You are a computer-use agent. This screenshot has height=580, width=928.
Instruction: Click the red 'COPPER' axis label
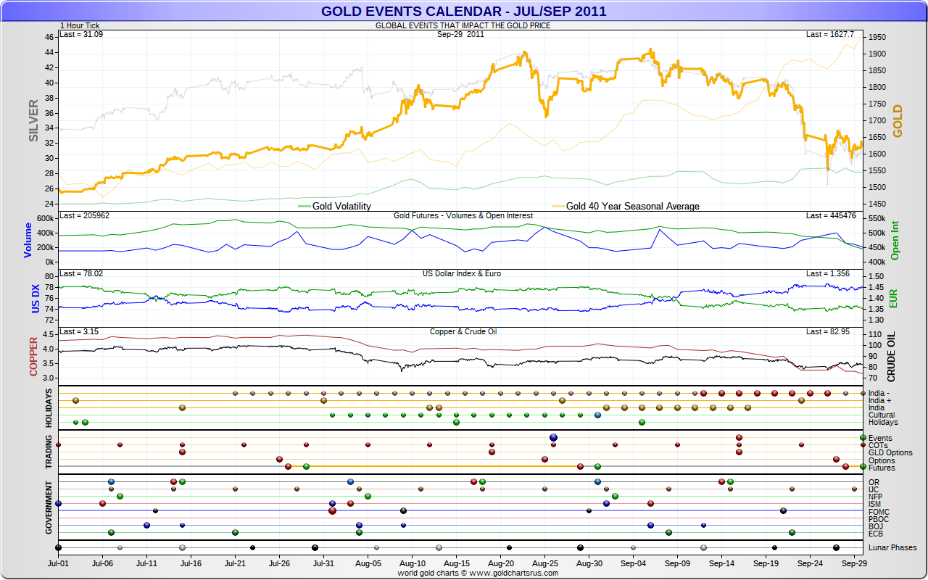33,356
